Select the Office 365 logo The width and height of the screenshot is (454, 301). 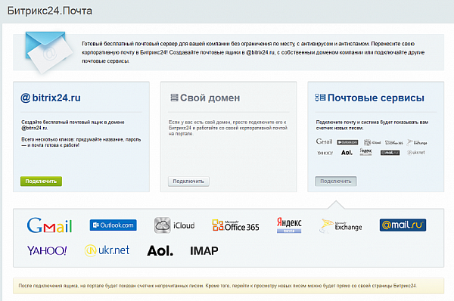[x=235, y=225]
